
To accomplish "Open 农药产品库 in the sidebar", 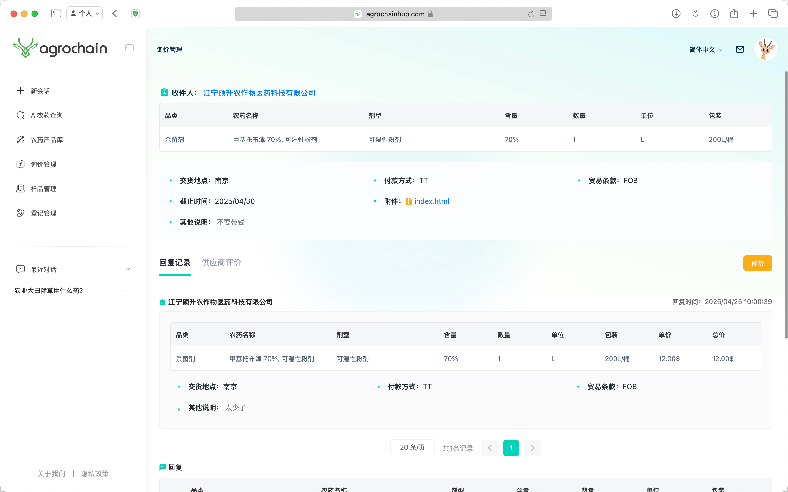I will coord(47,140).
